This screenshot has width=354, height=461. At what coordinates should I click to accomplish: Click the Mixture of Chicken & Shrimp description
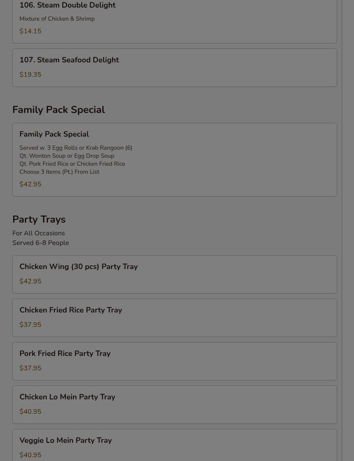57,19
